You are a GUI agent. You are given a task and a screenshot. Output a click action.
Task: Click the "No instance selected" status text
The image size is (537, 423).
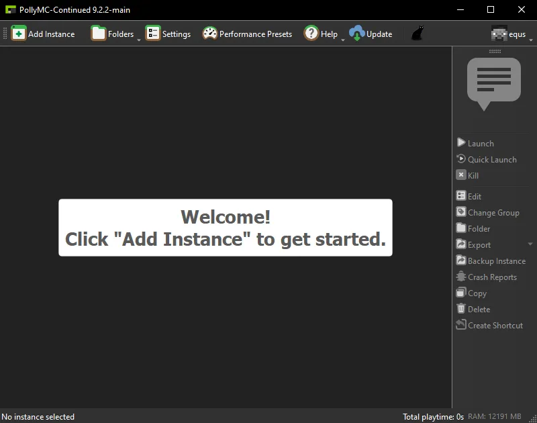[38, 416]
